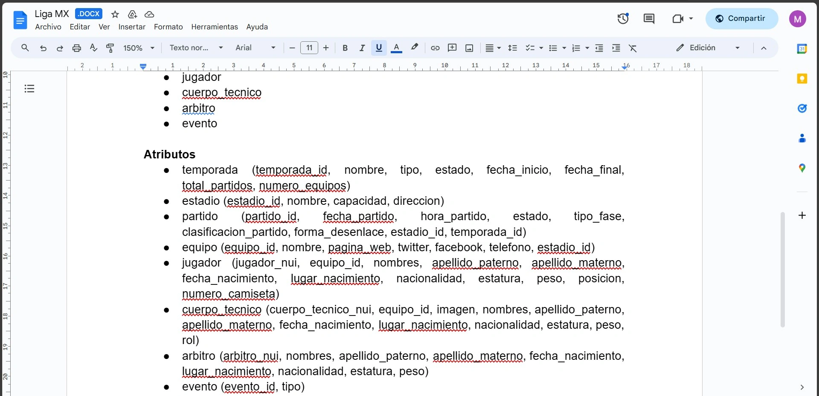
Task: Open the Editar menu
Action: tap(80, 27)
